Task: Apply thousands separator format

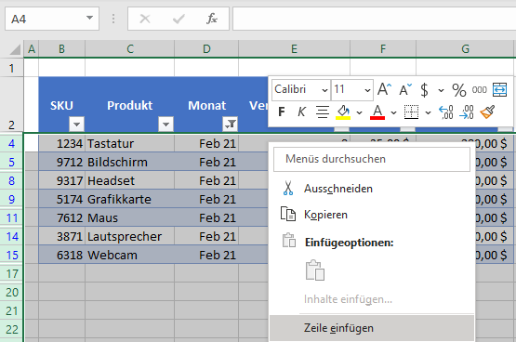Action: 479,89
